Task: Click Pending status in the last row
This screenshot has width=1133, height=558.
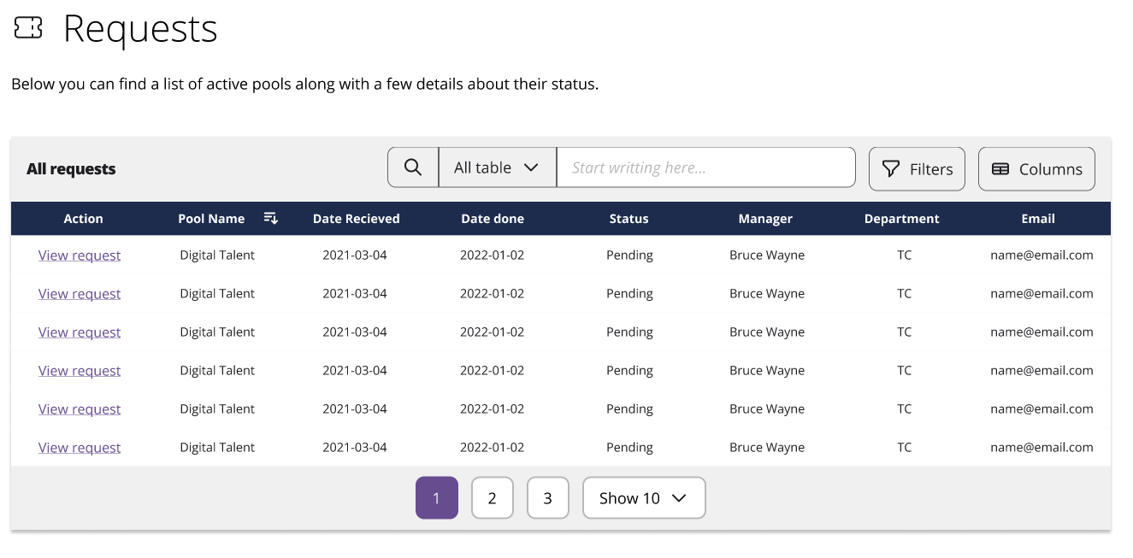Action: 629,448
